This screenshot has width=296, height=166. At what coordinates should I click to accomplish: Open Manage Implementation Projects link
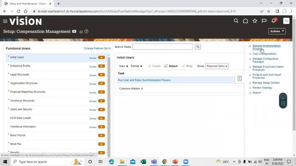(266, 47)
